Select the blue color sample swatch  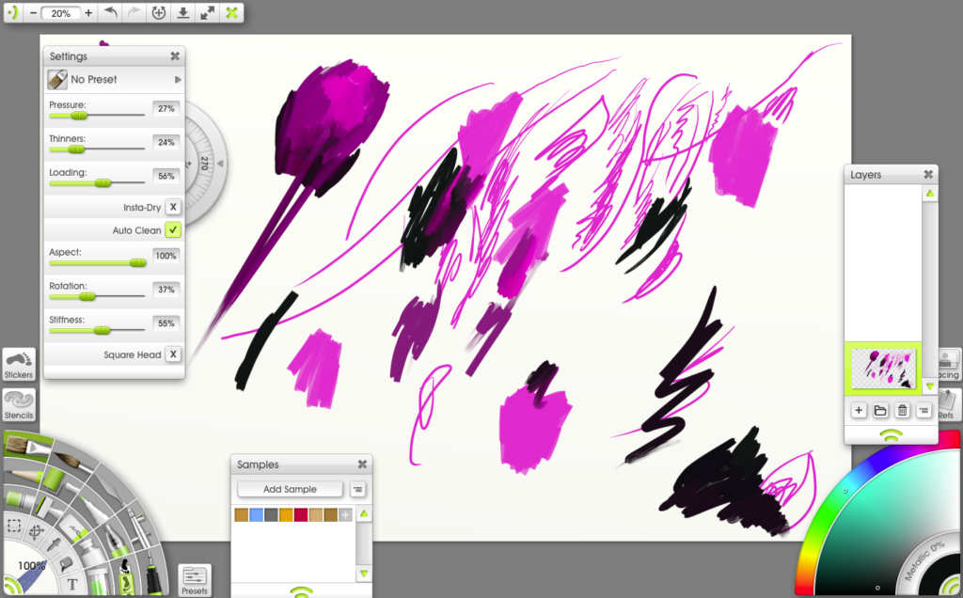coord(256,514)
